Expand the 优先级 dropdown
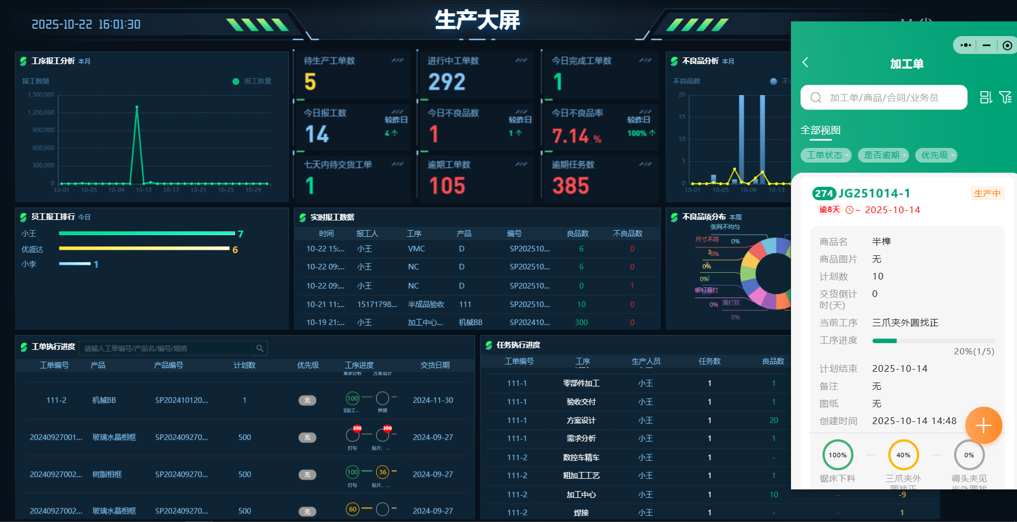Viewport: 1017px width, 522px height. pos(935,155)
